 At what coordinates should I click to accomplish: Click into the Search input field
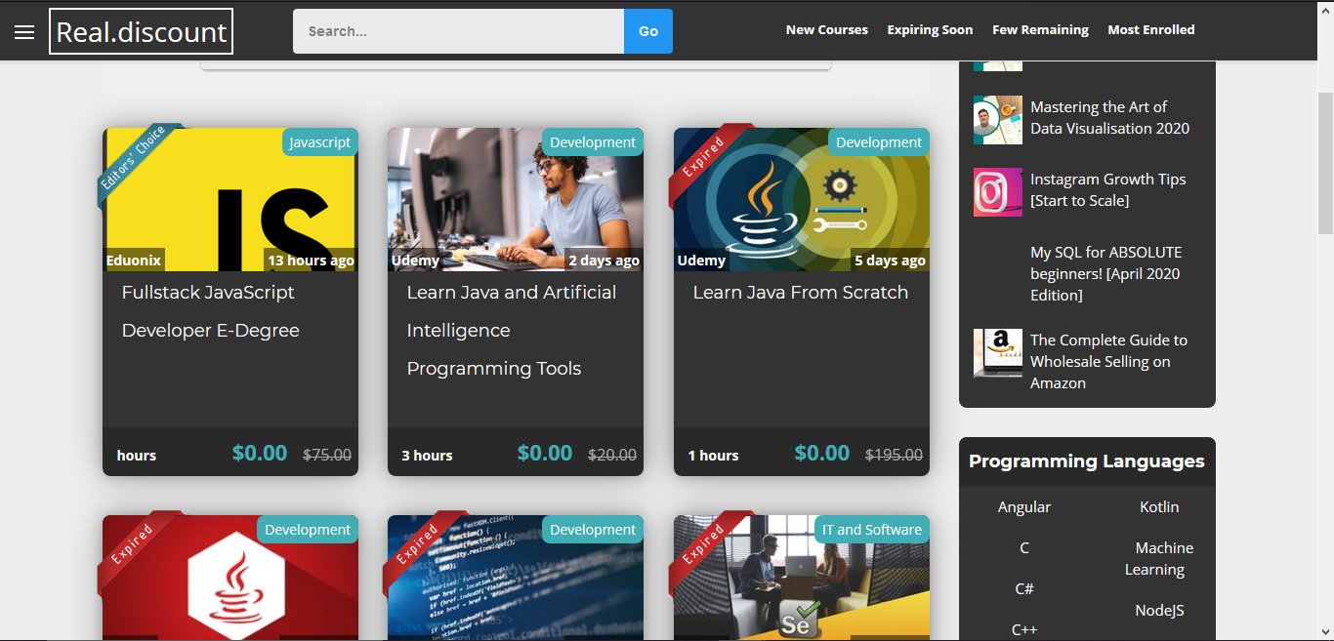[x=458, y=31]
